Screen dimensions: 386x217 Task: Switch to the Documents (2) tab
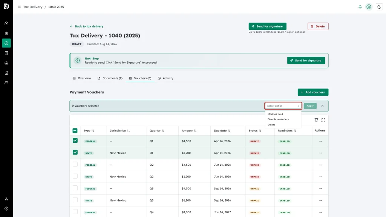pos(110,78)
